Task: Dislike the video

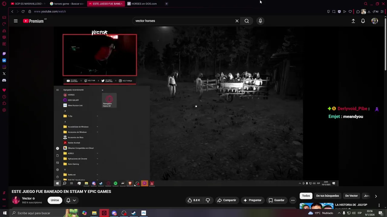Action: 208,200
